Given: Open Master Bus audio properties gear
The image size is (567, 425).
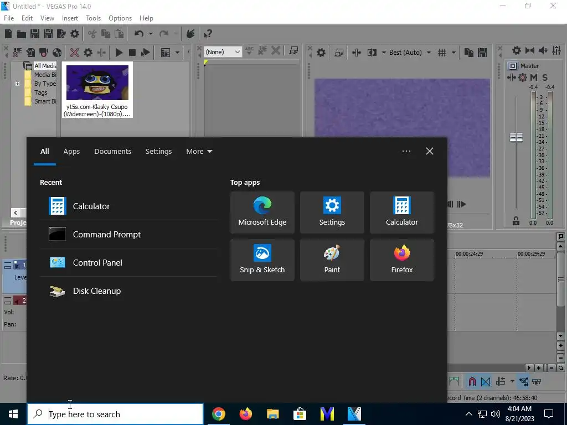Looking at the screenshot, I should [x=517, y=50].
